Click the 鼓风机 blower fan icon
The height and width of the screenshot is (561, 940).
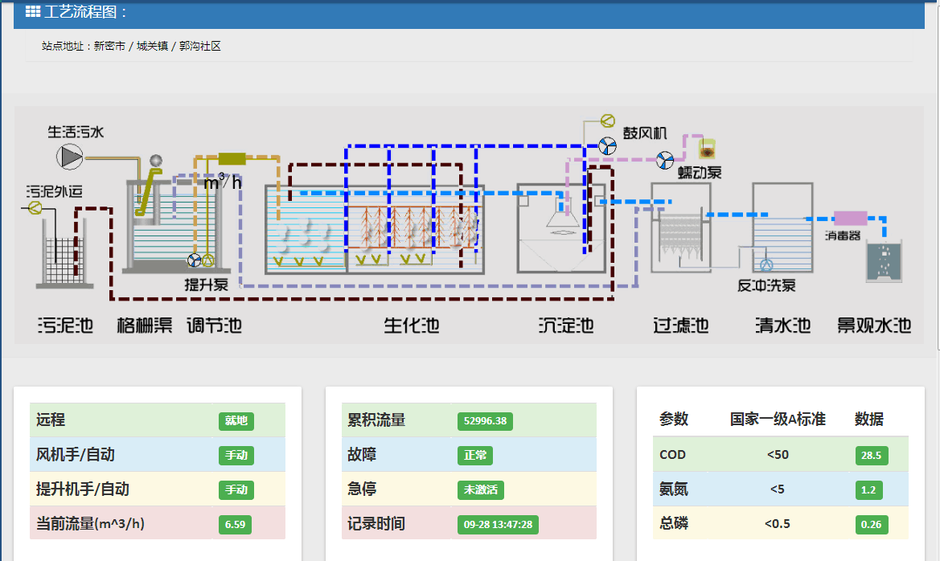tap(607, 145)
